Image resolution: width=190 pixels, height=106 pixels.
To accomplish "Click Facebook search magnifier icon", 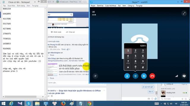I will click(71, 15).
